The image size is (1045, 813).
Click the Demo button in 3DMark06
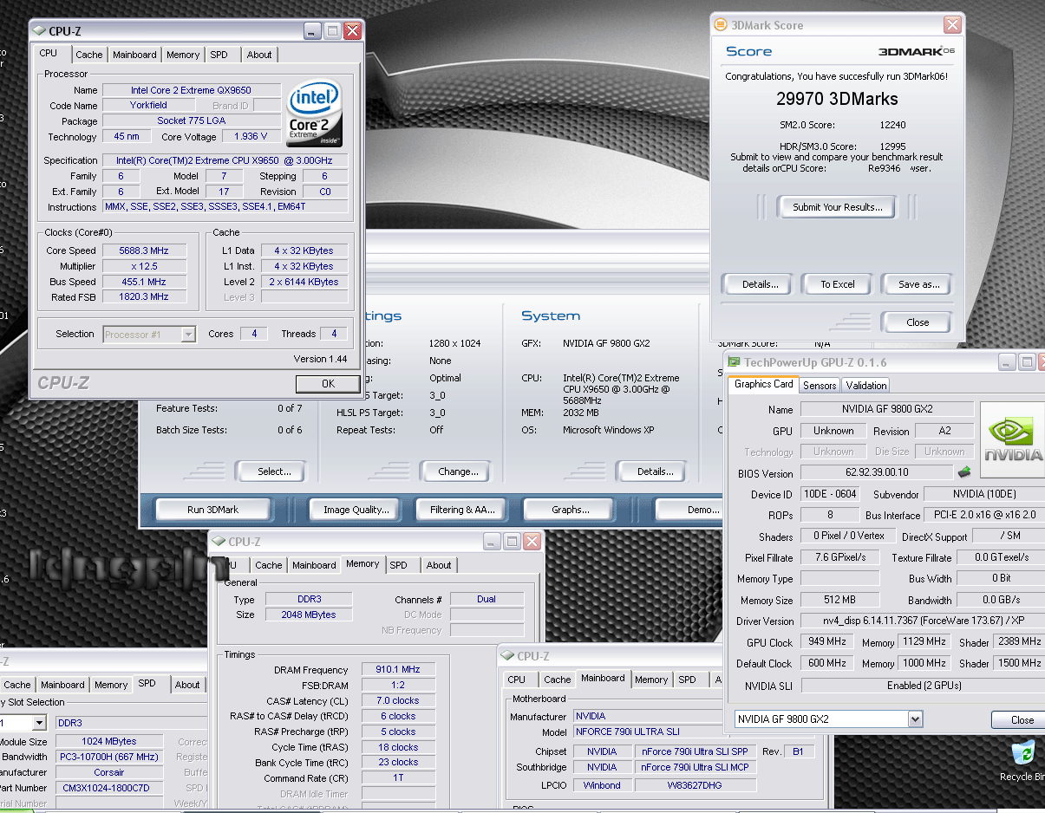689,510
